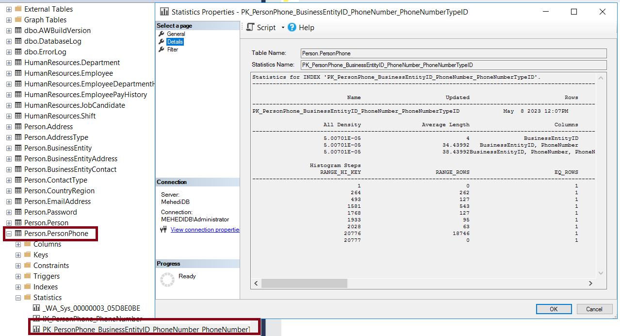This screenshot has width=620, height=336.
Task: Click the Statistics Name text field
Action: 453,65
